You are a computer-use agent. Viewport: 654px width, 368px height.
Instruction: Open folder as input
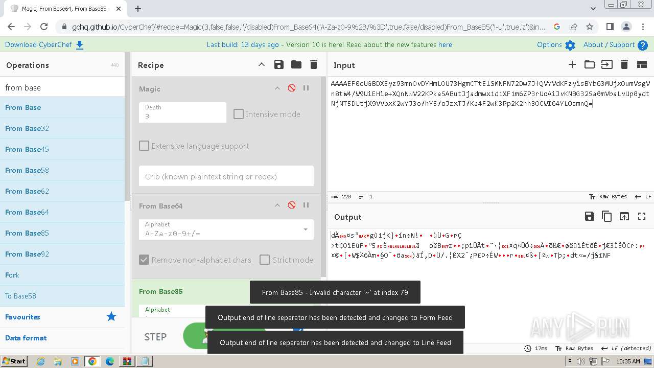[x=590, y=64]
